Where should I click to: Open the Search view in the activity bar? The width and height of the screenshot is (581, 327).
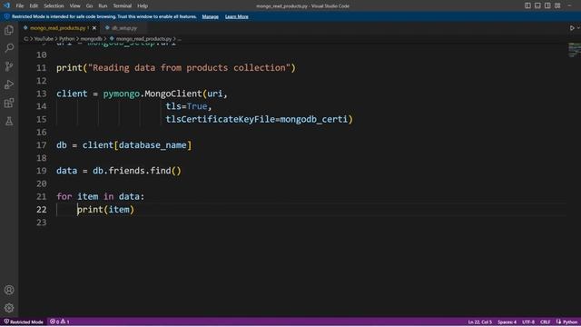tap(9, 48)
